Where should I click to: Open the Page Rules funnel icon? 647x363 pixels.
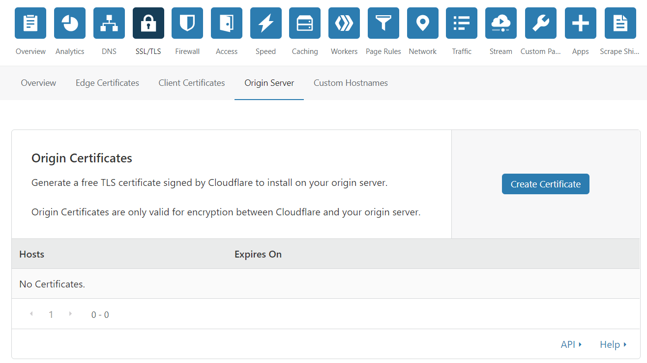point(383,23)
